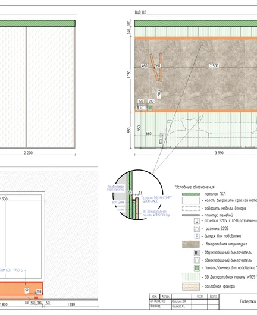This screenshot has width=257, height=315.
Task: Select the lighting outlet "B" legend symbol
Action: pos(197,236)
